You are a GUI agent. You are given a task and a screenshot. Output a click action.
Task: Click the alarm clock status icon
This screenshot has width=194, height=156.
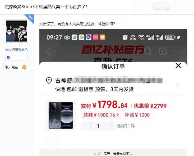pos(125,37)
